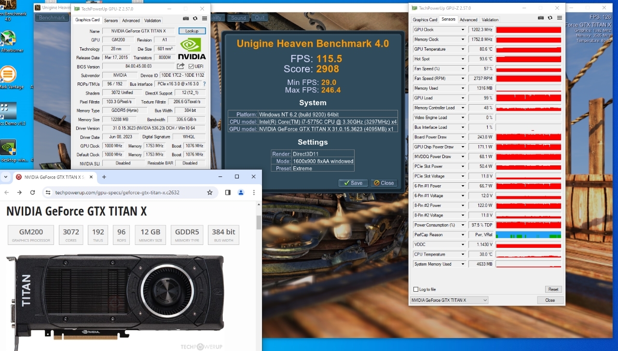Expand the Hot Spot sensor dropdown
The image size is (618, 351).
[x=463, y=59]
